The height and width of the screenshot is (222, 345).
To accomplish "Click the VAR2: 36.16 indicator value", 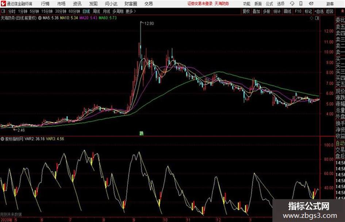I will [35, 139].
